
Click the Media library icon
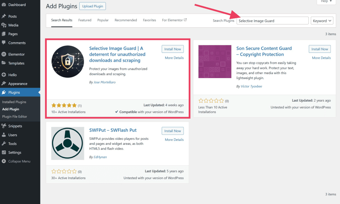click(x=4, y=25)
